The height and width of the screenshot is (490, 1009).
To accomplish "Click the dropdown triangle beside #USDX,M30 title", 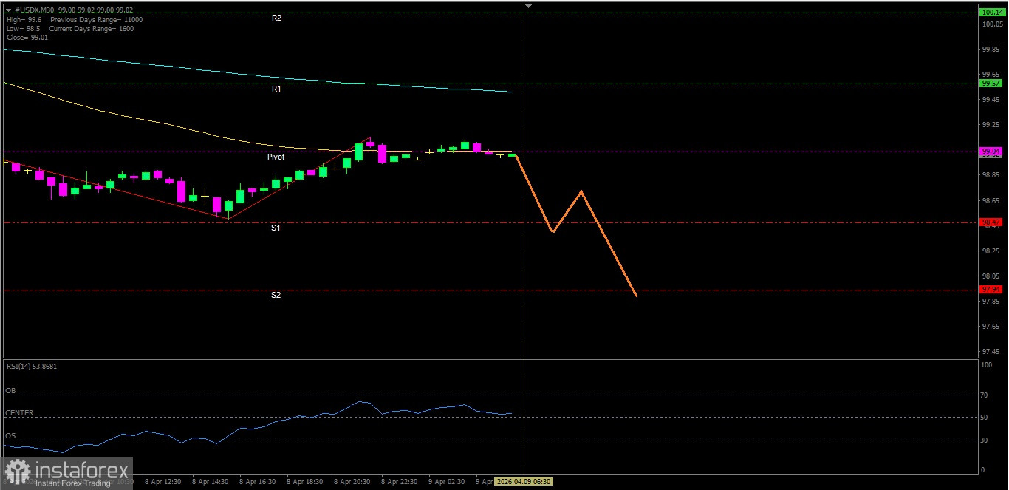I will point(8,10).
